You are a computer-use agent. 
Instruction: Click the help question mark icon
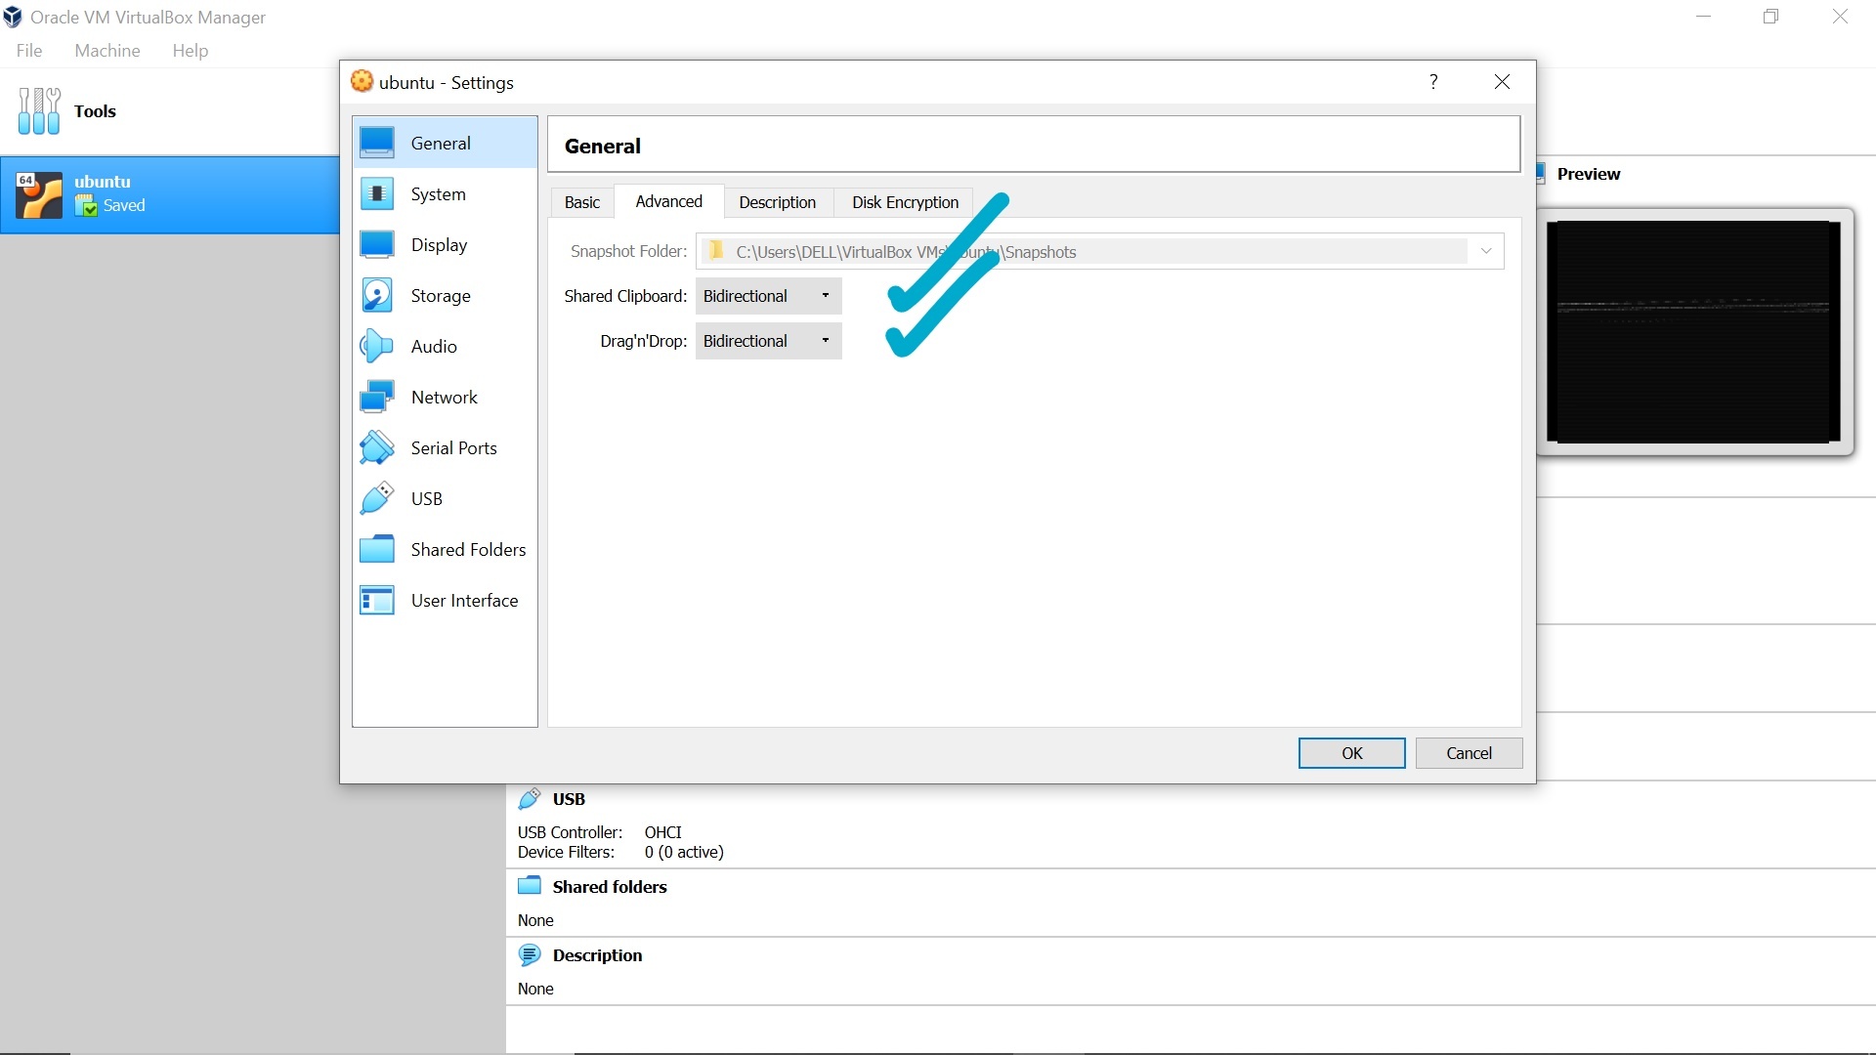point(1434,81)
